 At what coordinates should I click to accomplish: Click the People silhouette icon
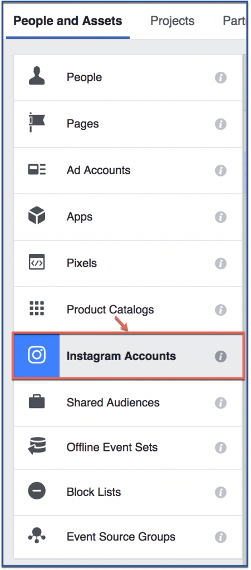37,77
